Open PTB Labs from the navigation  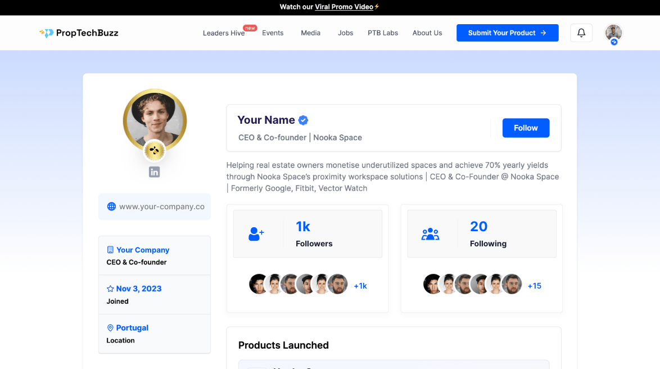pos(383,33)
